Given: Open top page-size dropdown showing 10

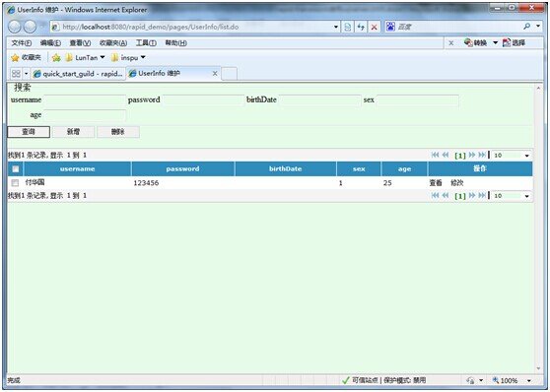Looking at the screenshot, I should click(x=512, y=155).
